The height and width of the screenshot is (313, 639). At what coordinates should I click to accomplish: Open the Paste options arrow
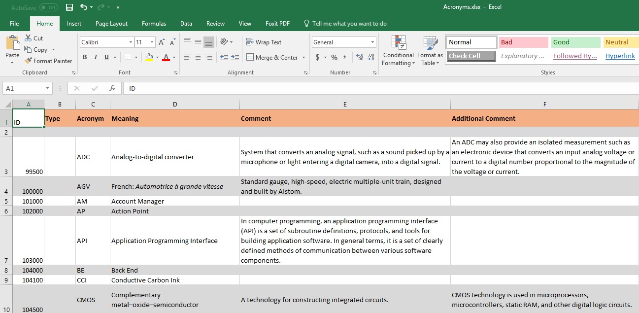coord(12,63)
